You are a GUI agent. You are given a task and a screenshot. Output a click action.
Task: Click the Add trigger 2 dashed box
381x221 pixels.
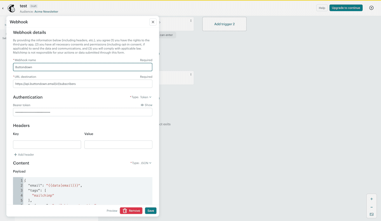tap(224, 24)
